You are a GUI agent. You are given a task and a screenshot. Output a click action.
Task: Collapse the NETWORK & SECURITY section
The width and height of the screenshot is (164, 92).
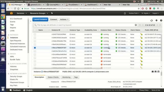tap(8, 74)
